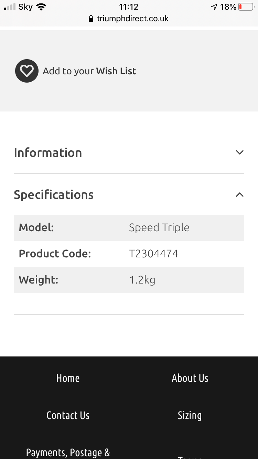Open the Information heading
This screenshot has height=459, width=258.
[48, 152]
